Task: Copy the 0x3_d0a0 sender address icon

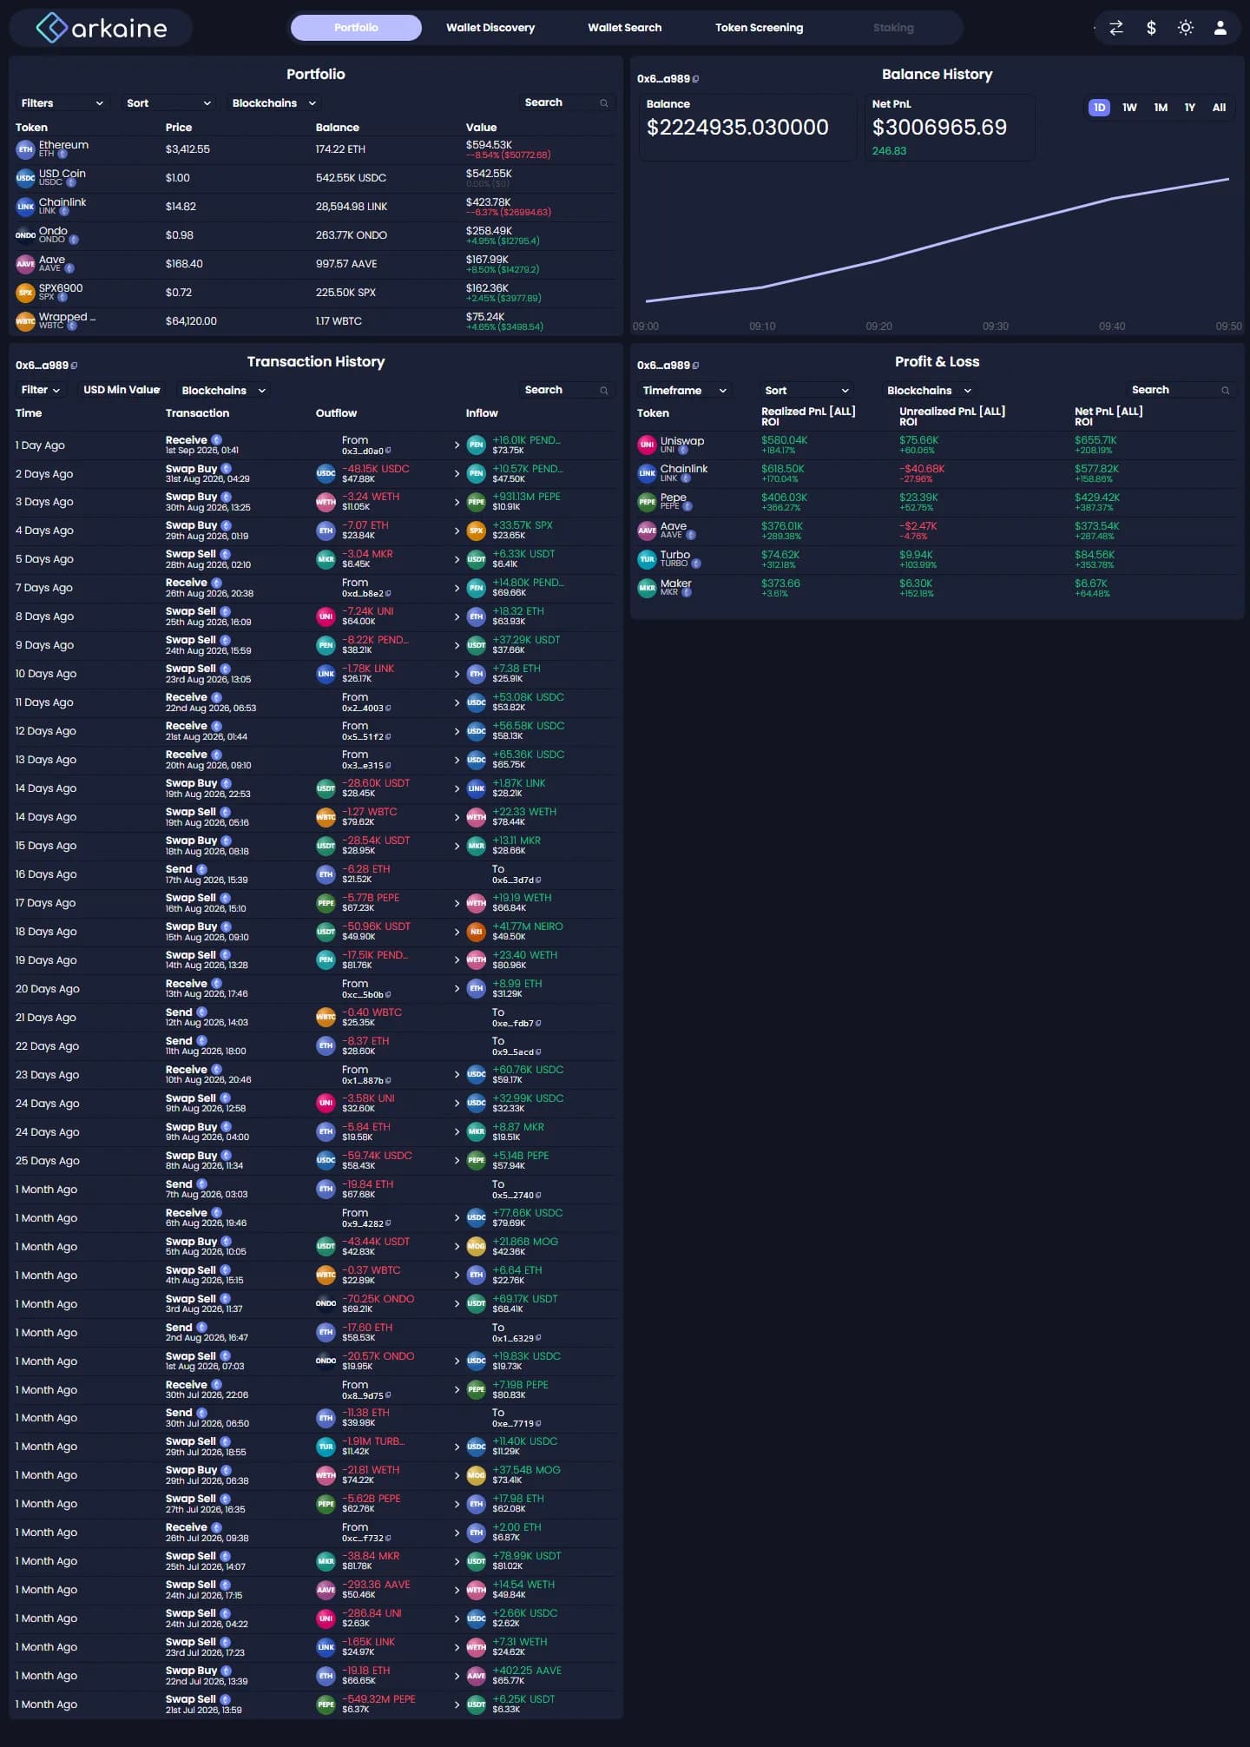Action: tap(388, 452)
